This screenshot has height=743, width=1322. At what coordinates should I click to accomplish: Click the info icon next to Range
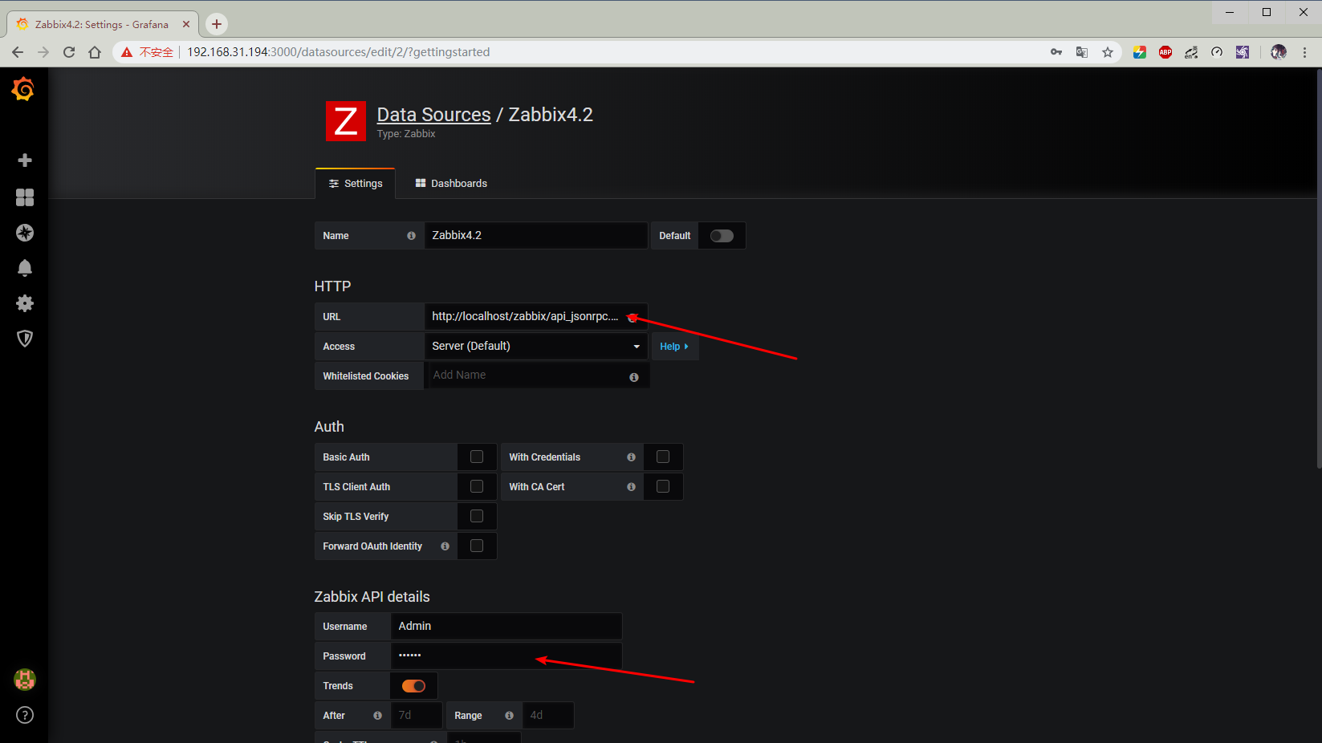509,716
